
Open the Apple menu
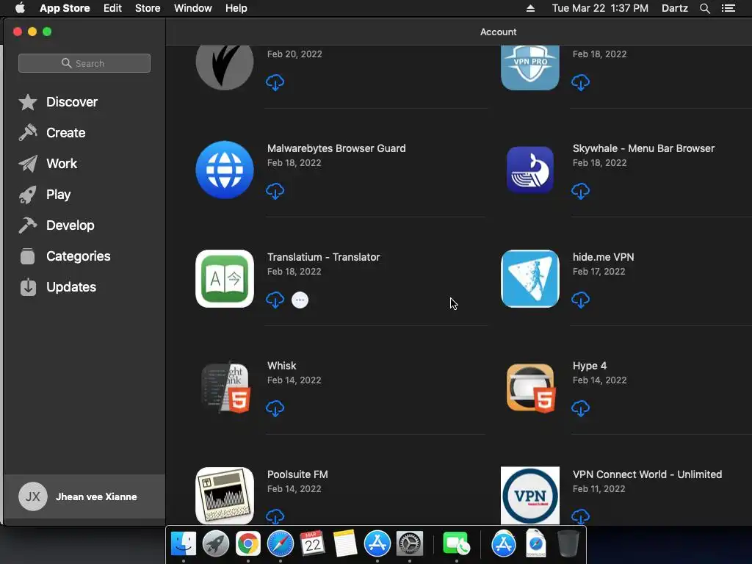tap(20, 8)
